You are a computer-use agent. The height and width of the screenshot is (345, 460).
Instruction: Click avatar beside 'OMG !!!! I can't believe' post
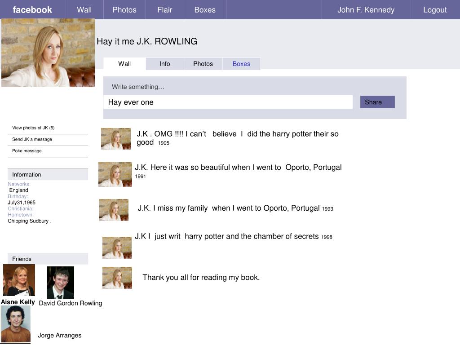click(116, 139)
